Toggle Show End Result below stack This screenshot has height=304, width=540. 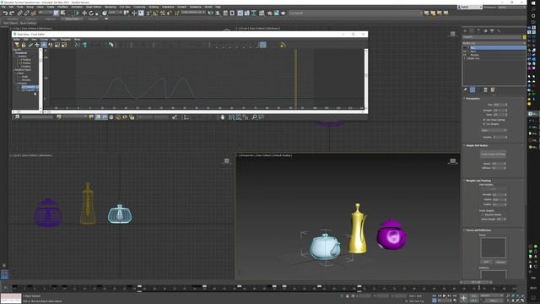point(472,90)
